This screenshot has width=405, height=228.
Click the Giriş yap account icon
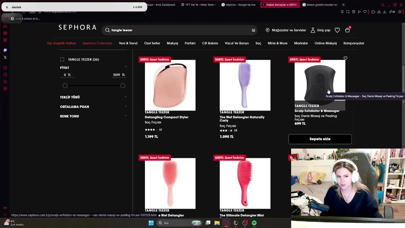313,30
